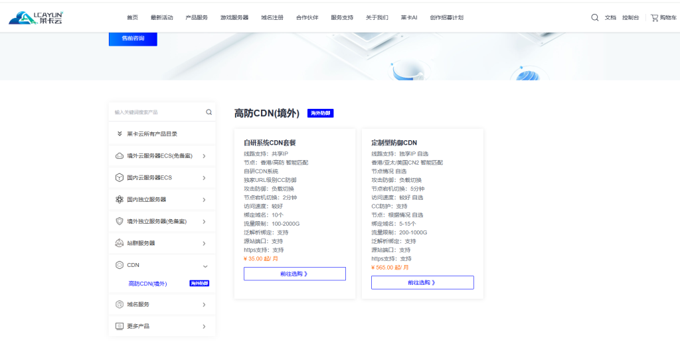Click the 国内独立服务器 icon in sidebar
This screenshot has height=350, width=680.
(120, 199)
